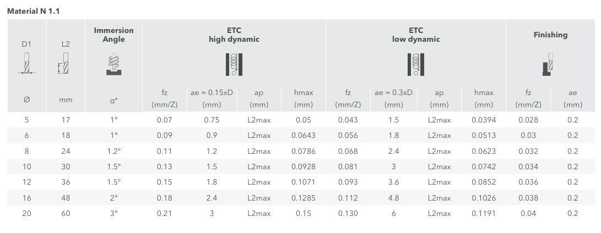Viewport: 601px width, 233px height.
Task: Click the L2 cutting length icon
Action: 64,64
